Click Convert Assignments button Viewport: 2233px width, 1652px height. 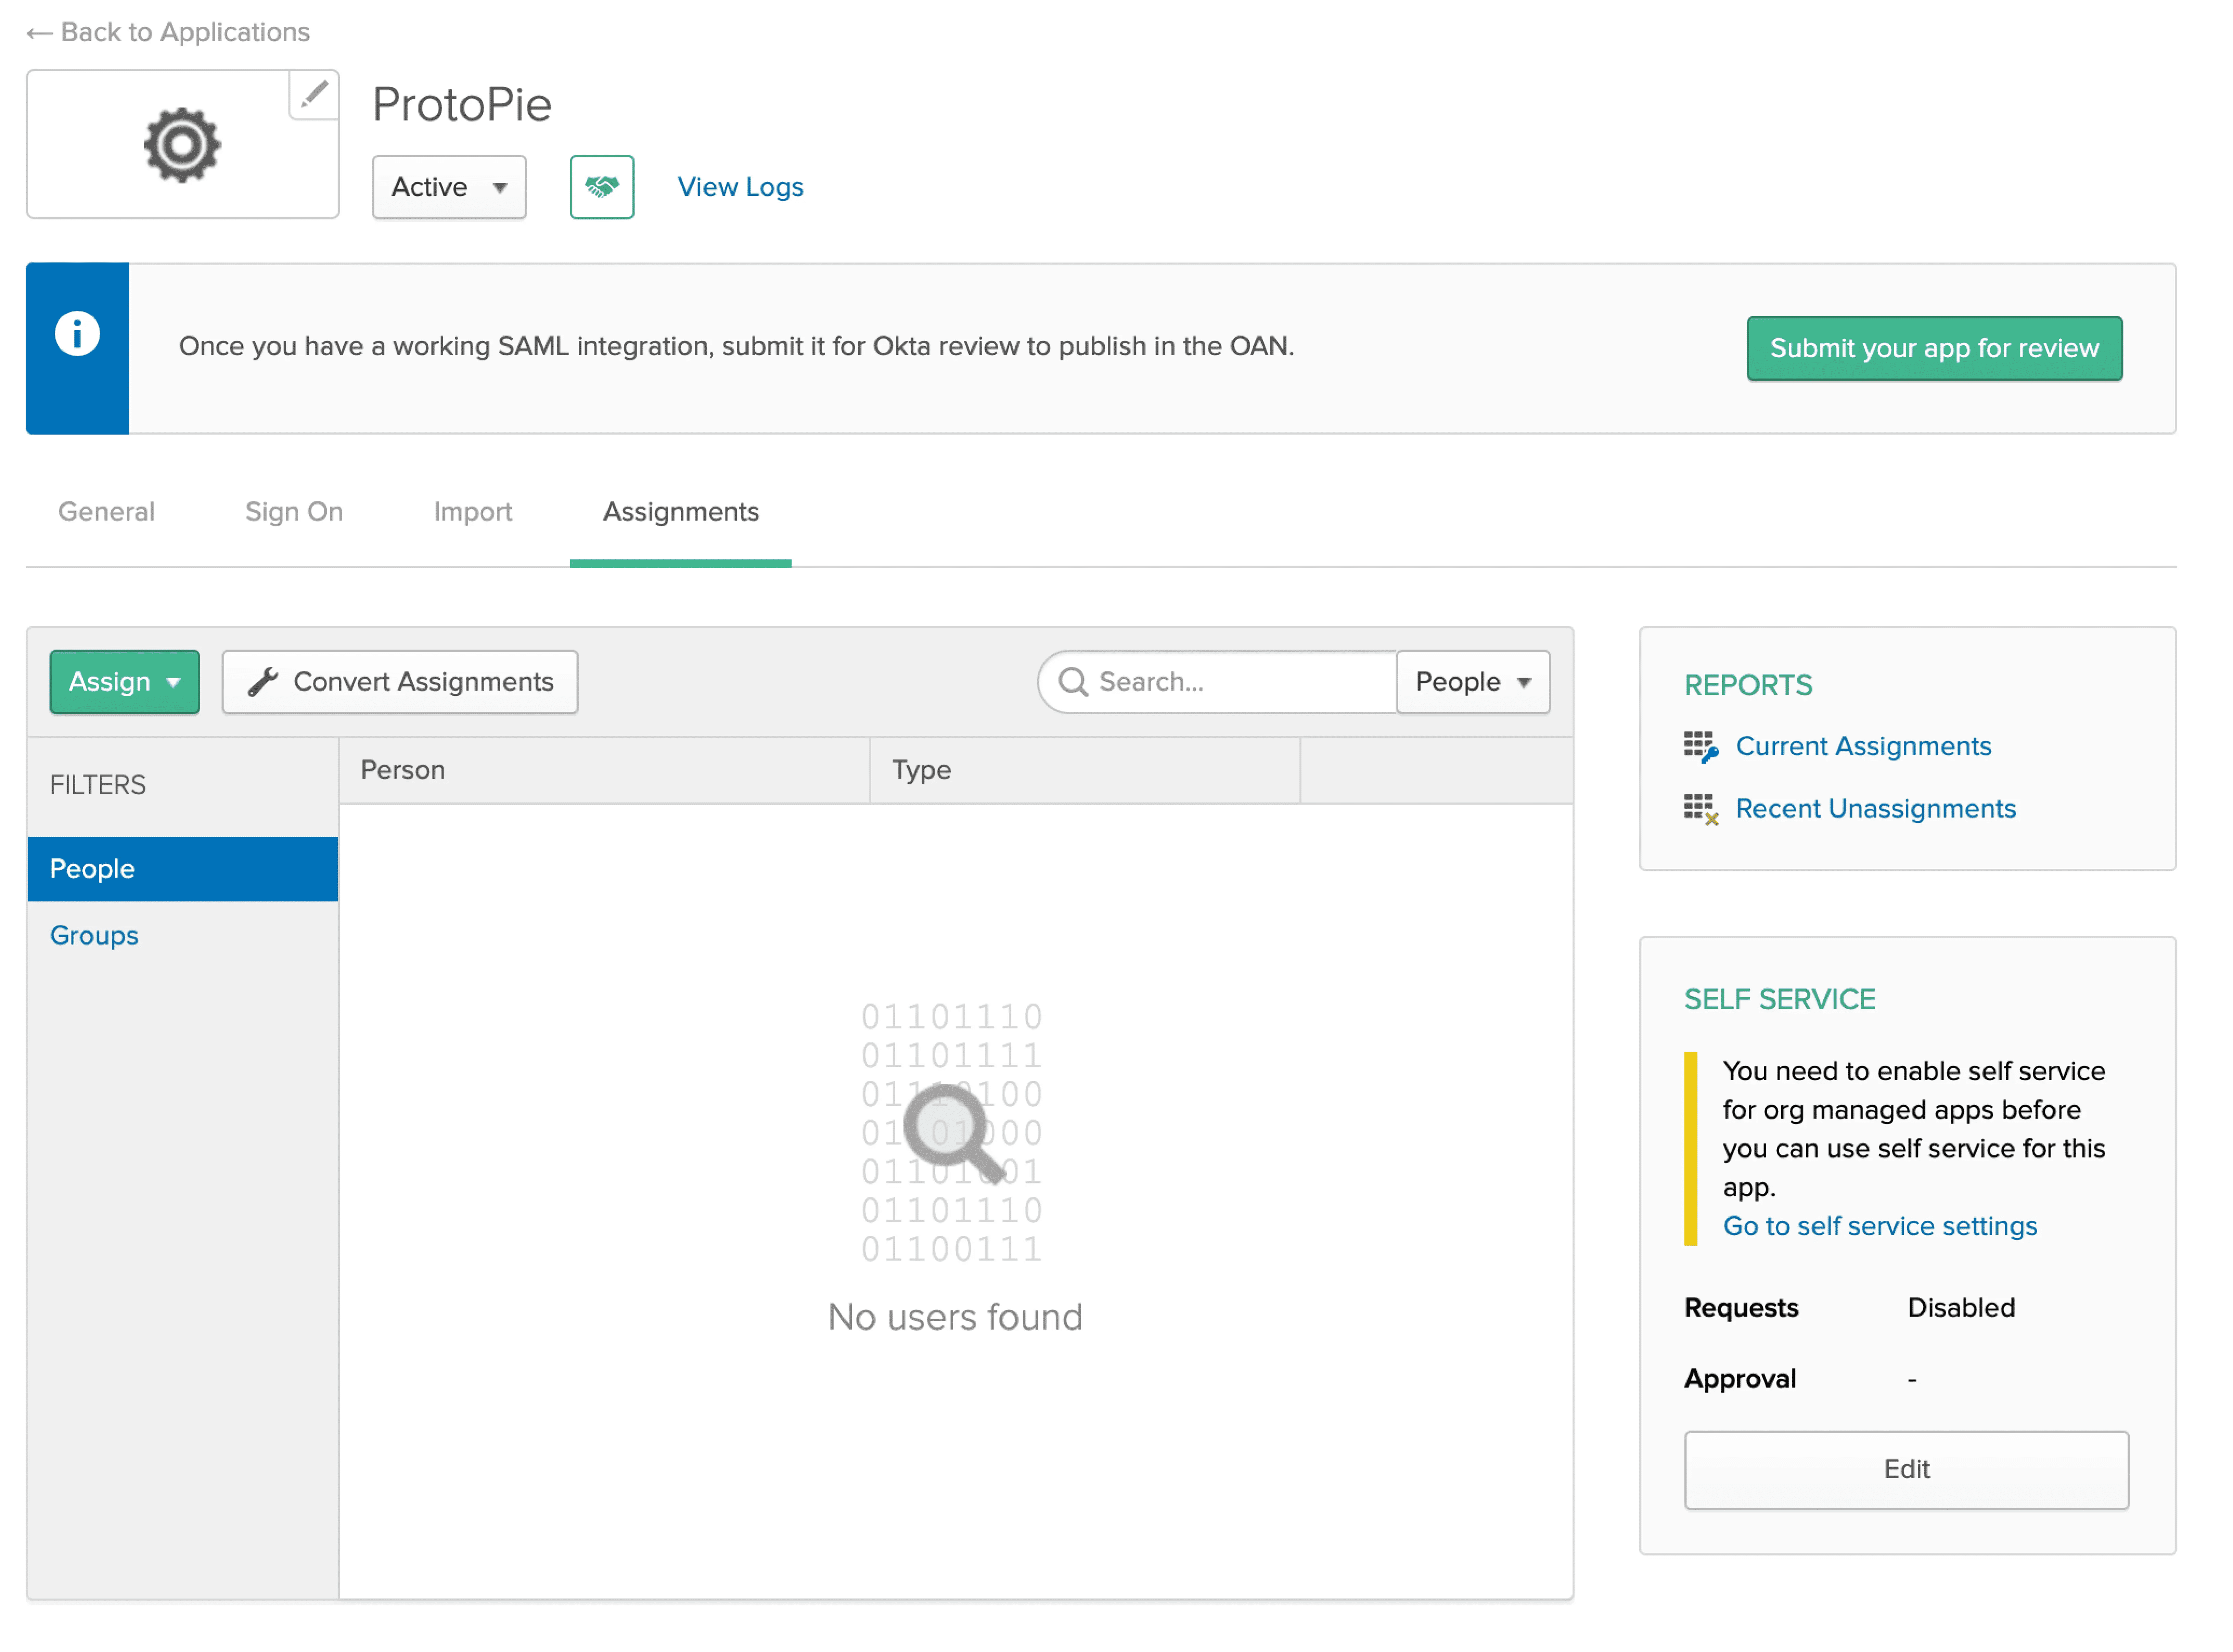[x=400, y=682]
